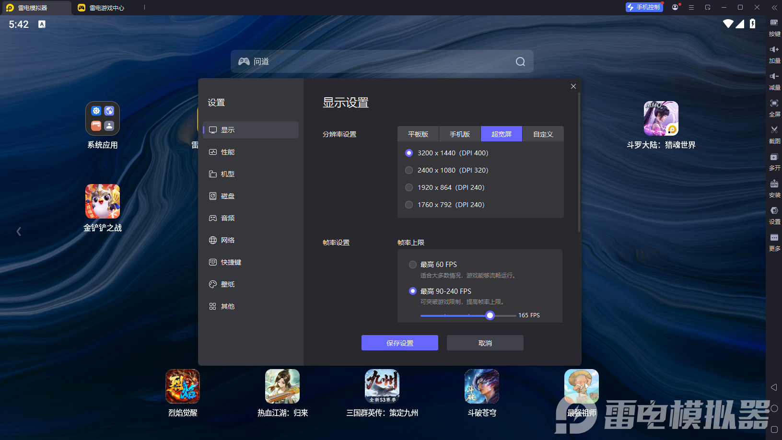This screenshot has width=782, height=440.
Task: Go to previous desktop page arrow
Action: click(19, 232)
